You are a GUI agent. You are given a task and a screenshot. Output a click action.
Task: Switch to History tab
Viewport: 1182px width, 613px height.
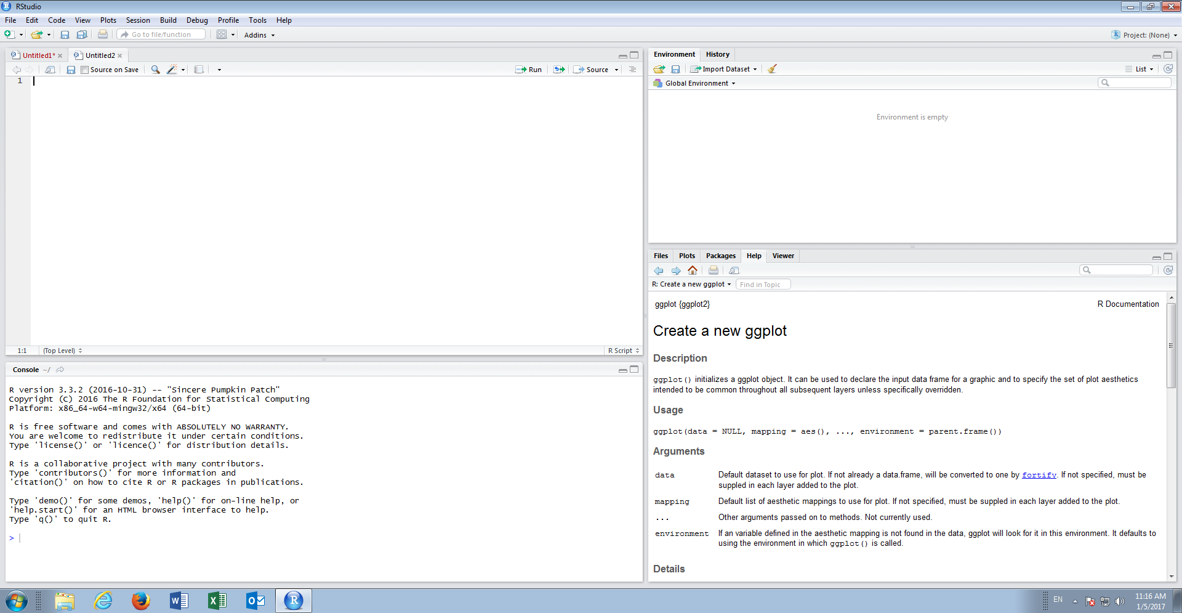click(718, 54)
